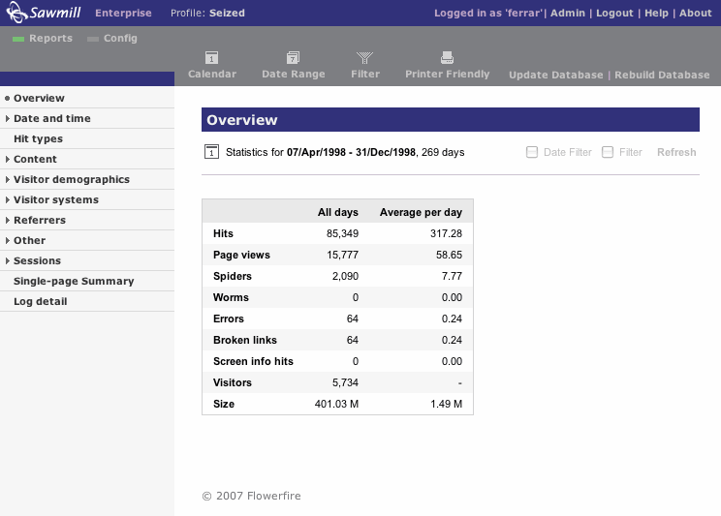Expand the Date and time menu
The height and width of the screenshot is (516, 721).
point(51,118)
